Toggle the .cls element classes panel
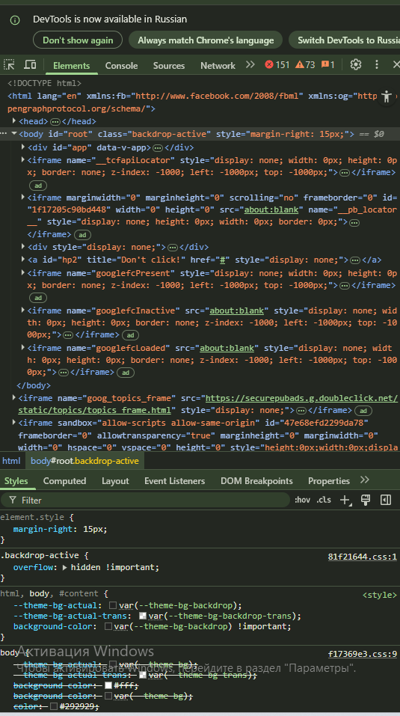This screenshot has width=400, height=716. click(x=324, y=500)
